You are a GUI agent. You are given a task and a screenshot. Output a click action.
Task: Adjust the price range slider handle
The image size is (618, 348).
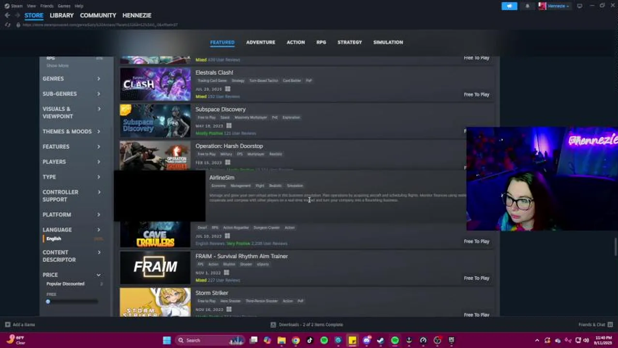pyautogui.click(x=48, y=302)
